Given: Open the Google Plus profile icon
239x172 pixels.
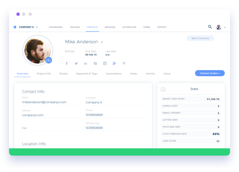Looking at the screenshot, I should [x=114, y=63].
